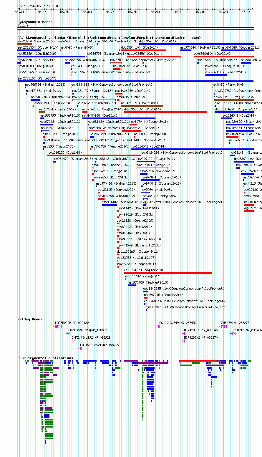This screenshot has width=262, height=457.
Task: Open gene MIR4283-1|NR_036246 label
Action: [201, 330]
